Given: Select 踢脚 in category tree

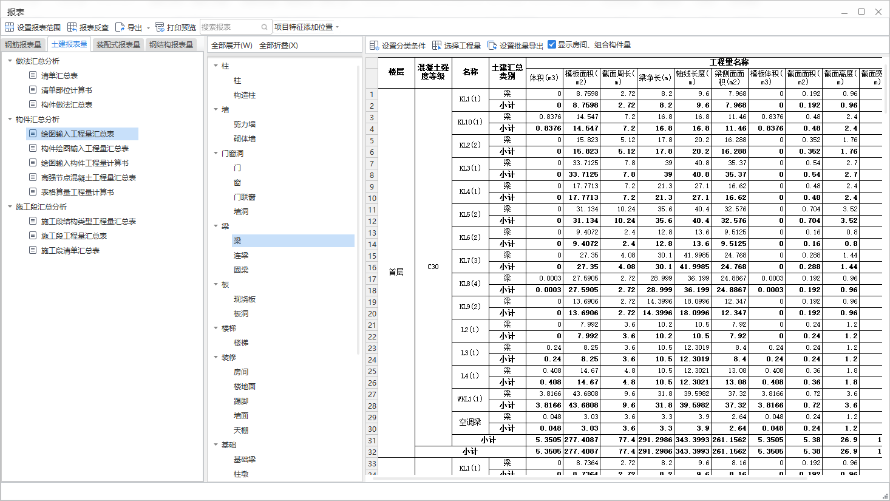Looking at the screenshot, I should 241,401.
